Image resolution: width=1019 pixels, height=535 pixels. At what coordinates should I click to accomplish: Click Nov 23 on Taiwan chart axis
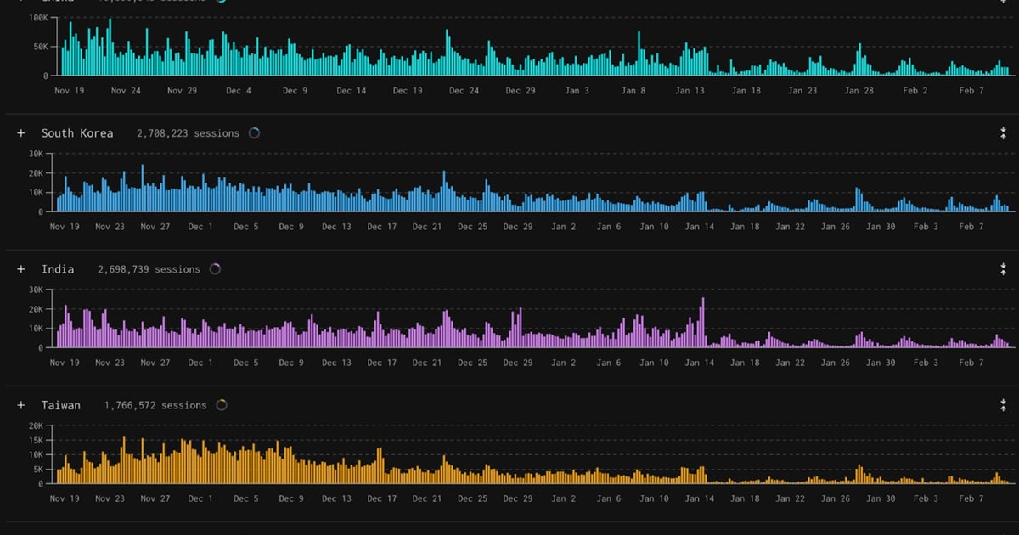coord(110,498)
